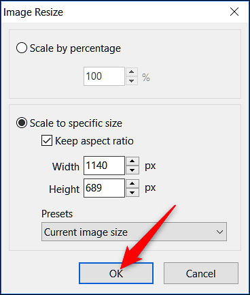Cancel the resize dialog

(201, 273)
